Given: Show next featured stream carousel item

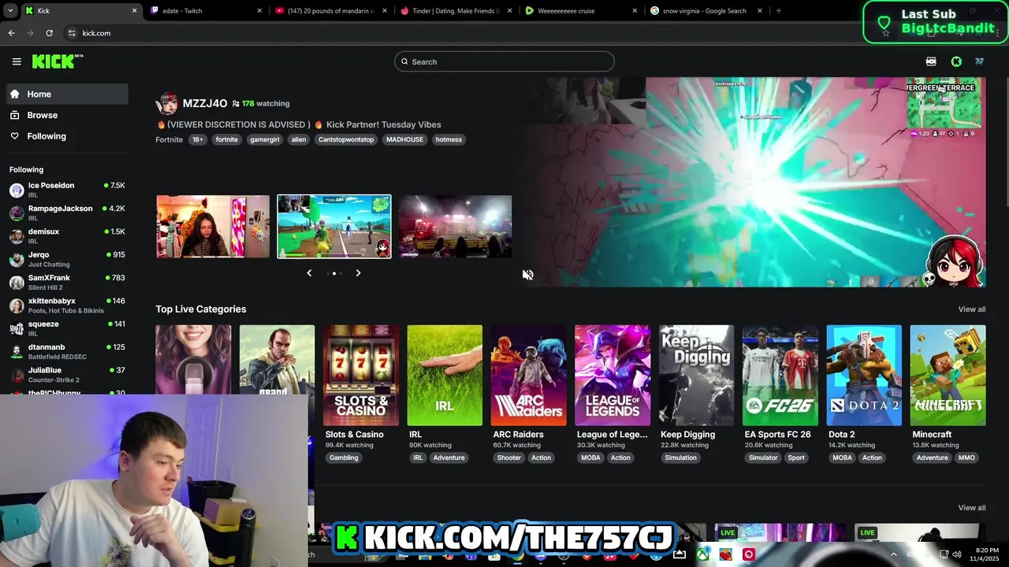Looking at the screenshot, I should [x=358, y=273].
